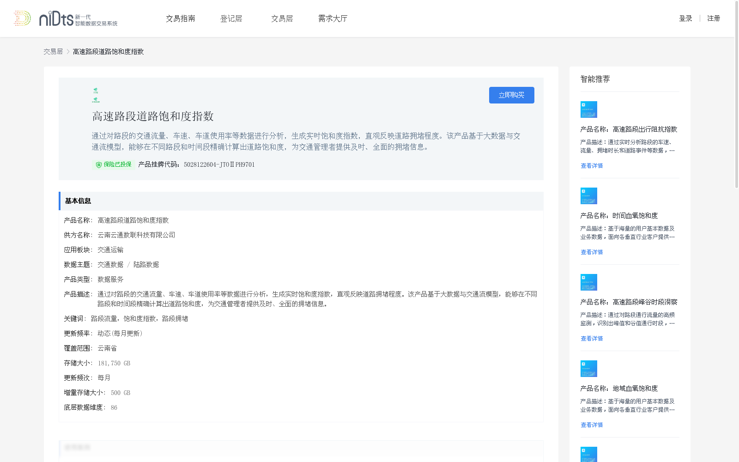Image resolution: width=739 pixels, height=462 pixels.
Task: Click the 陆路数据 topic value
Action: pos(146,265)
